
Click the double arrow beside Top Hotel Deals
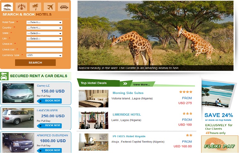tap(125, 84)
